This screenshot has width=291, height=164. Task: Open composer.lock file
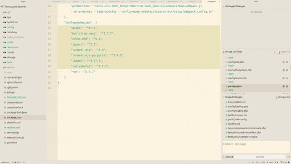[x=15, y=108]
